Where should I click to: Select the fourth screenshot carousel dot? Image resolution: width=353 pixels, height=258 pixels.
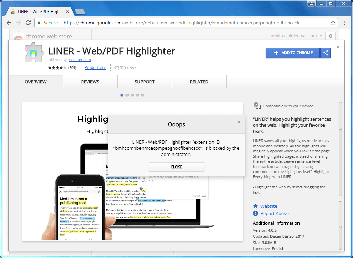coord(137,95)
